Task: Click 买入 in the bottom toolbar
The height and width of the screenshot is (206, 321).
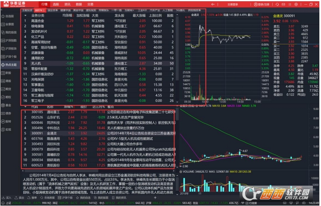Action: point(7,198)
